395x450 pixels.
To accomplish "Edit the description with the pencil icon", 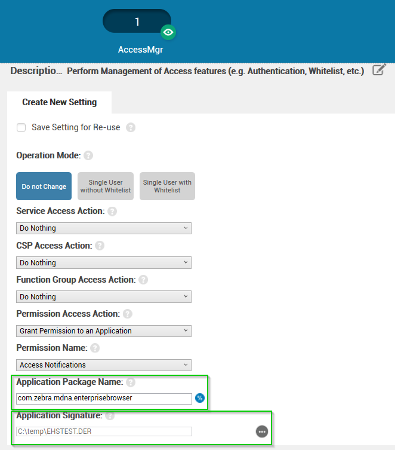I will [x=379, y=70].
